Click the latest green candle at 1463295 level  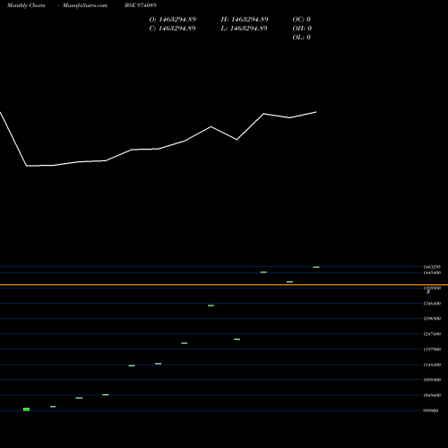pos(316,267)
